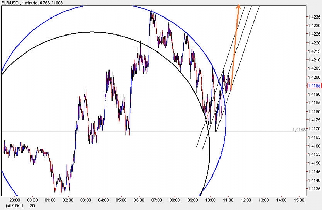Click the 23:00 time axis label
322x210 pixels.
point(14,200)
